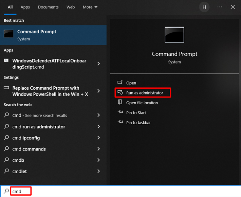Click the 'cmd run as administrator' web suggestion
The image size is (241, 197).
point(39,127)
